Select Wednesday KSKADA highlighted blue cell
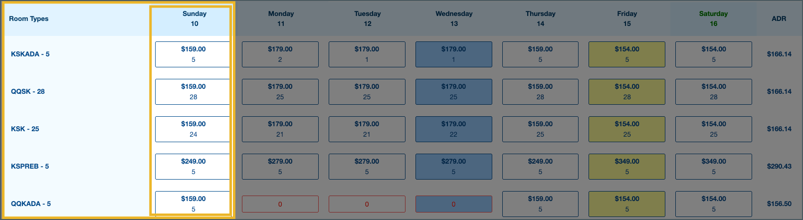 click(x=453, y=54)
